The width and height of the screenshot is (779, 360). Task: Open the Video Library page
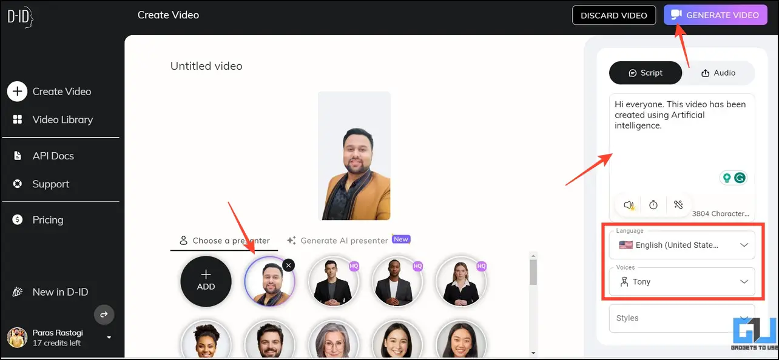53,119
